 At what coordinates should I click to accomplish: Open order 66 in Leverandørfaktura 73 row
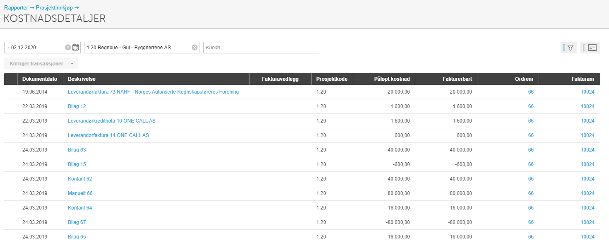531,92
